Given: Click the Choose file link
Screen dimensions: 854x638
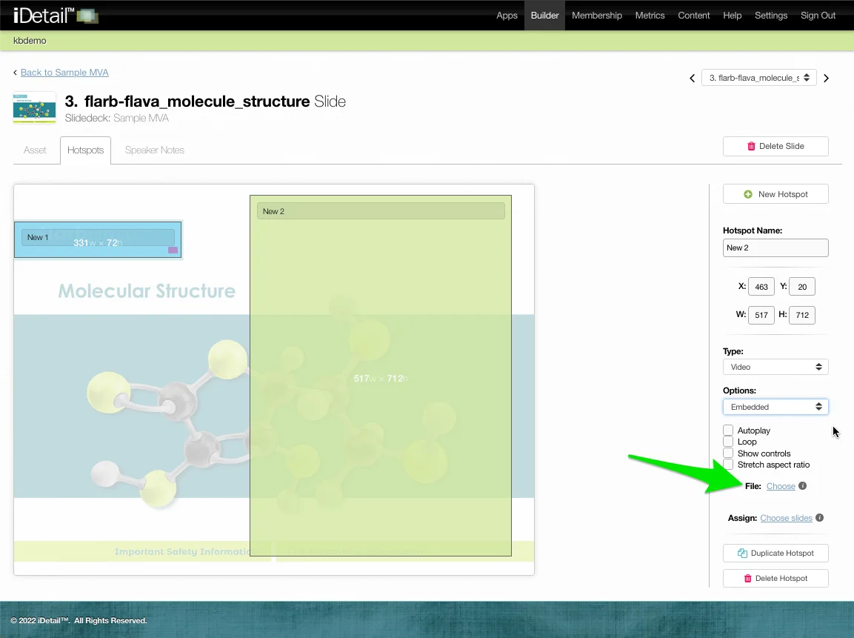Looking at the screenshot, I should click(781, 486).
